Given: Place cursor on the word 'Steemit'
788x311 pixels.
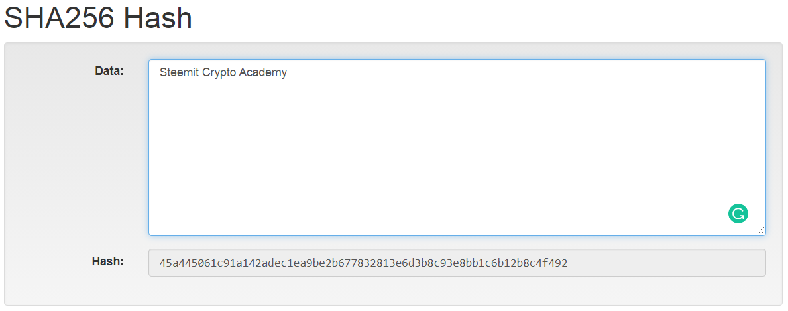Looking at the screenshot, I should point(179,72).
